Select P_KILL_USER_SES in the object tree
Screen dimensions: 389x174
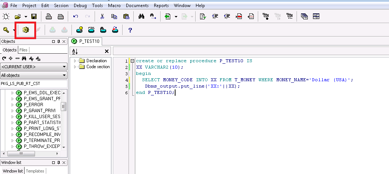click(x=42, y=117)
